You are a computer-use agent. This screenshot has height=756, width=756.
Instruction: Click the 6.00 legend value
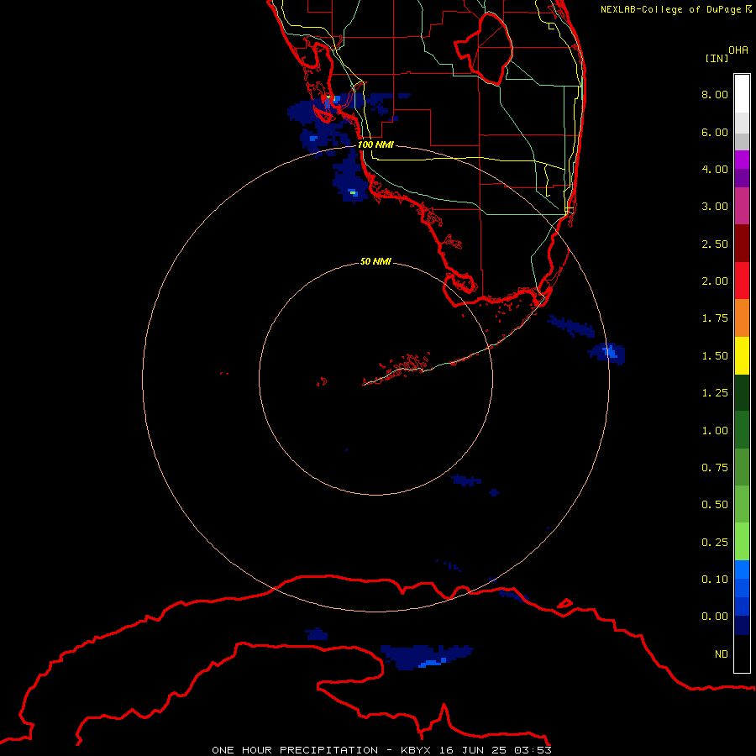[x=715, y=132]
